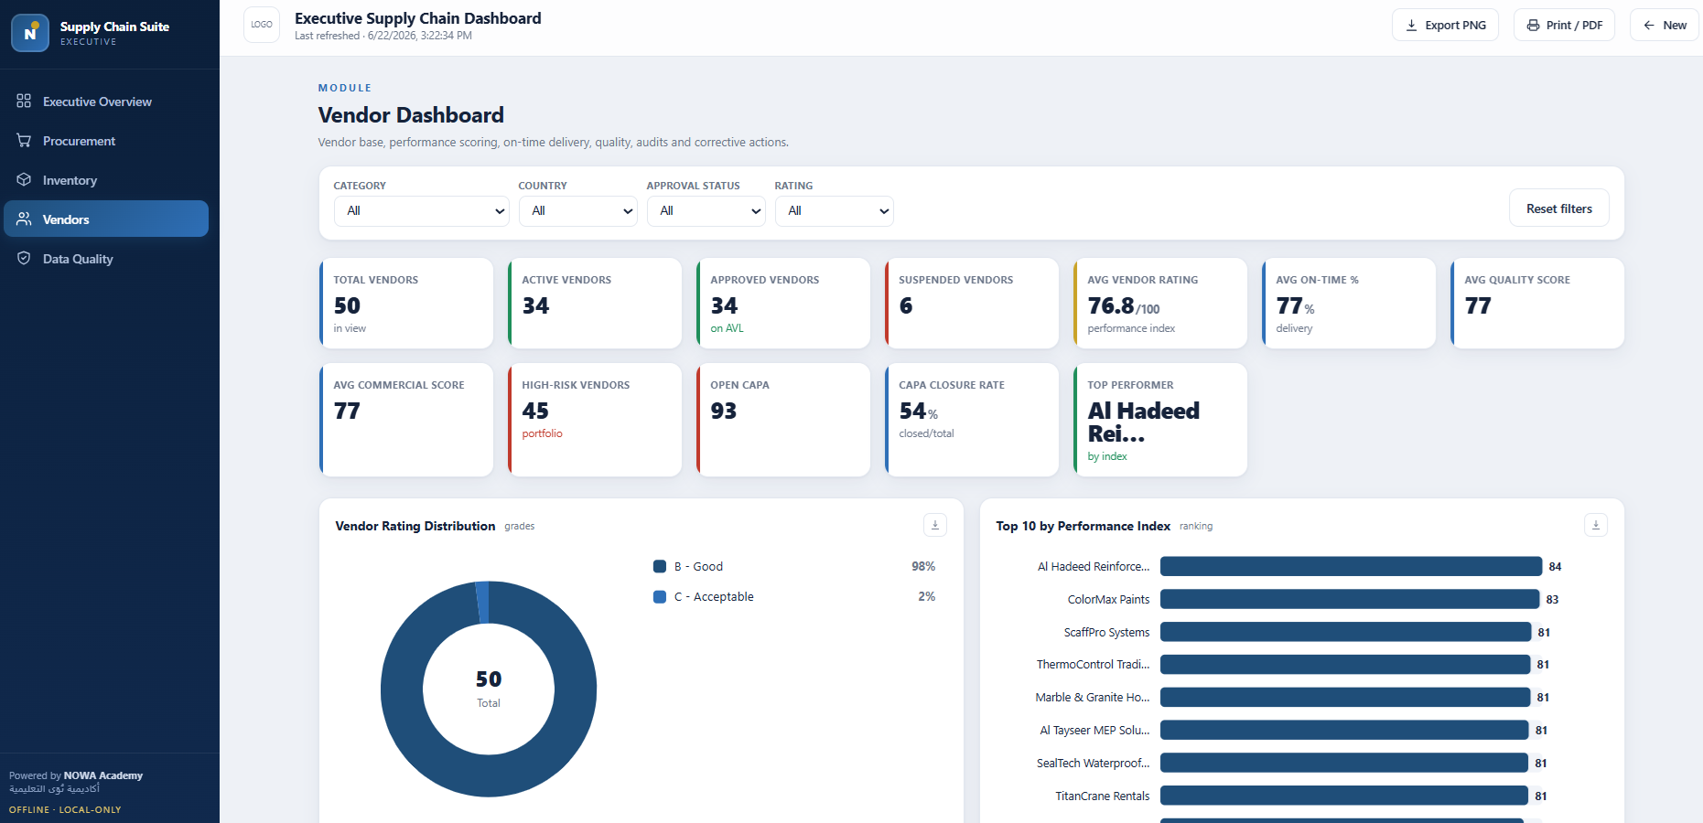
Task: Click the Supply Chain Suite N logo icon
Action: (30, 33)
